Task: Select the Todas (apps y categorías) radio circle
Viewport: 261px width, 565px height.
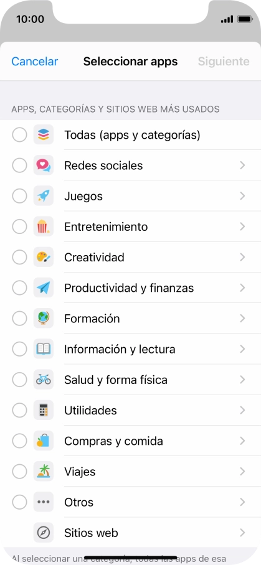Action: click(x=19, y=135)
